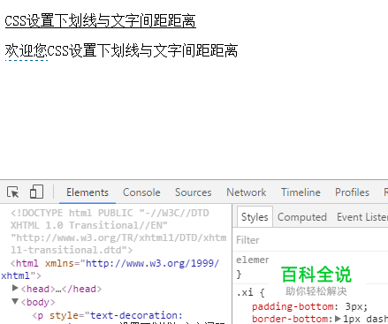Open the Profiles tab

click(352, 192)
